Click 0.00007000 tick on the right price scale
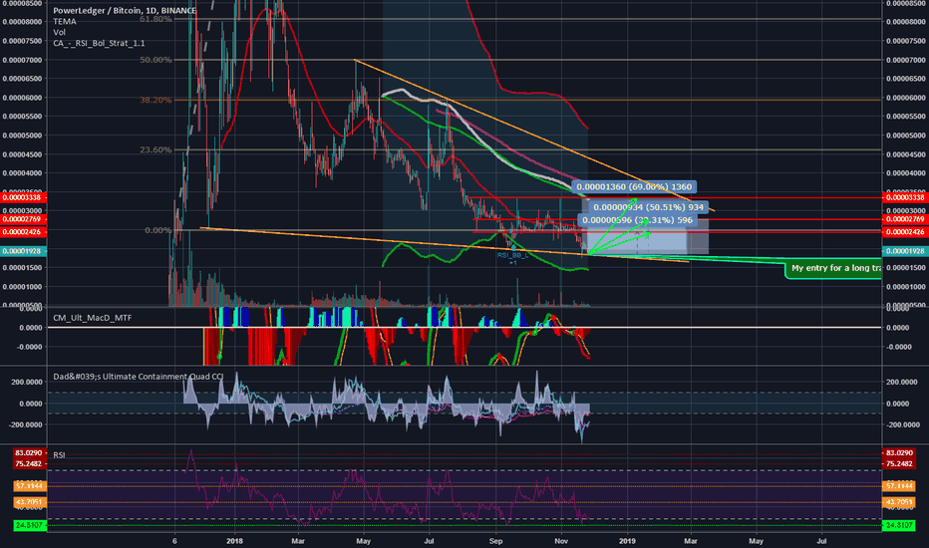This screenshot has width=929, height=548. 905,60
